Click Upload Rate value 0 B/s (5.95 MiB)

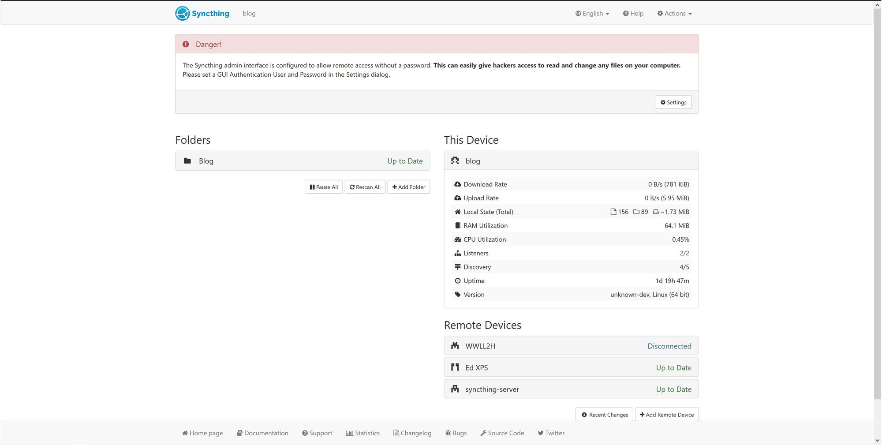click(667, 198)
